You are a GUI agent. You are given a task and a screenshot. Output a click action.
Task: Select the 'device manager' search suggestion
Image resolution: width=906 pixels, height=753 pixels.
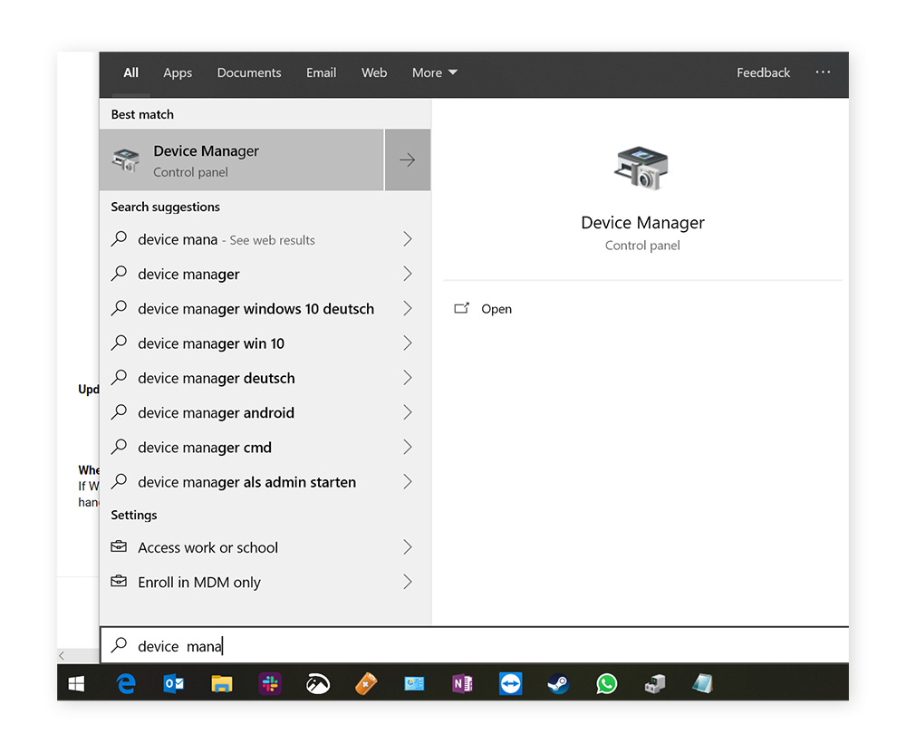265,274
